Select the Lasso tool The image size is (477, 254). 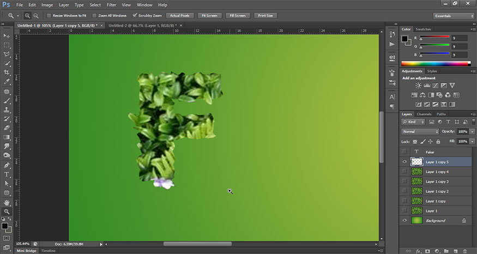(x=7, y=54)
